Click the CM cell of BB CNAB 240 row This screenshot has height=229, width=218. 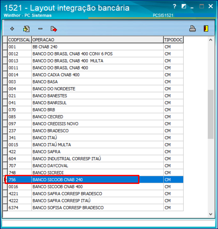(173, 47)
